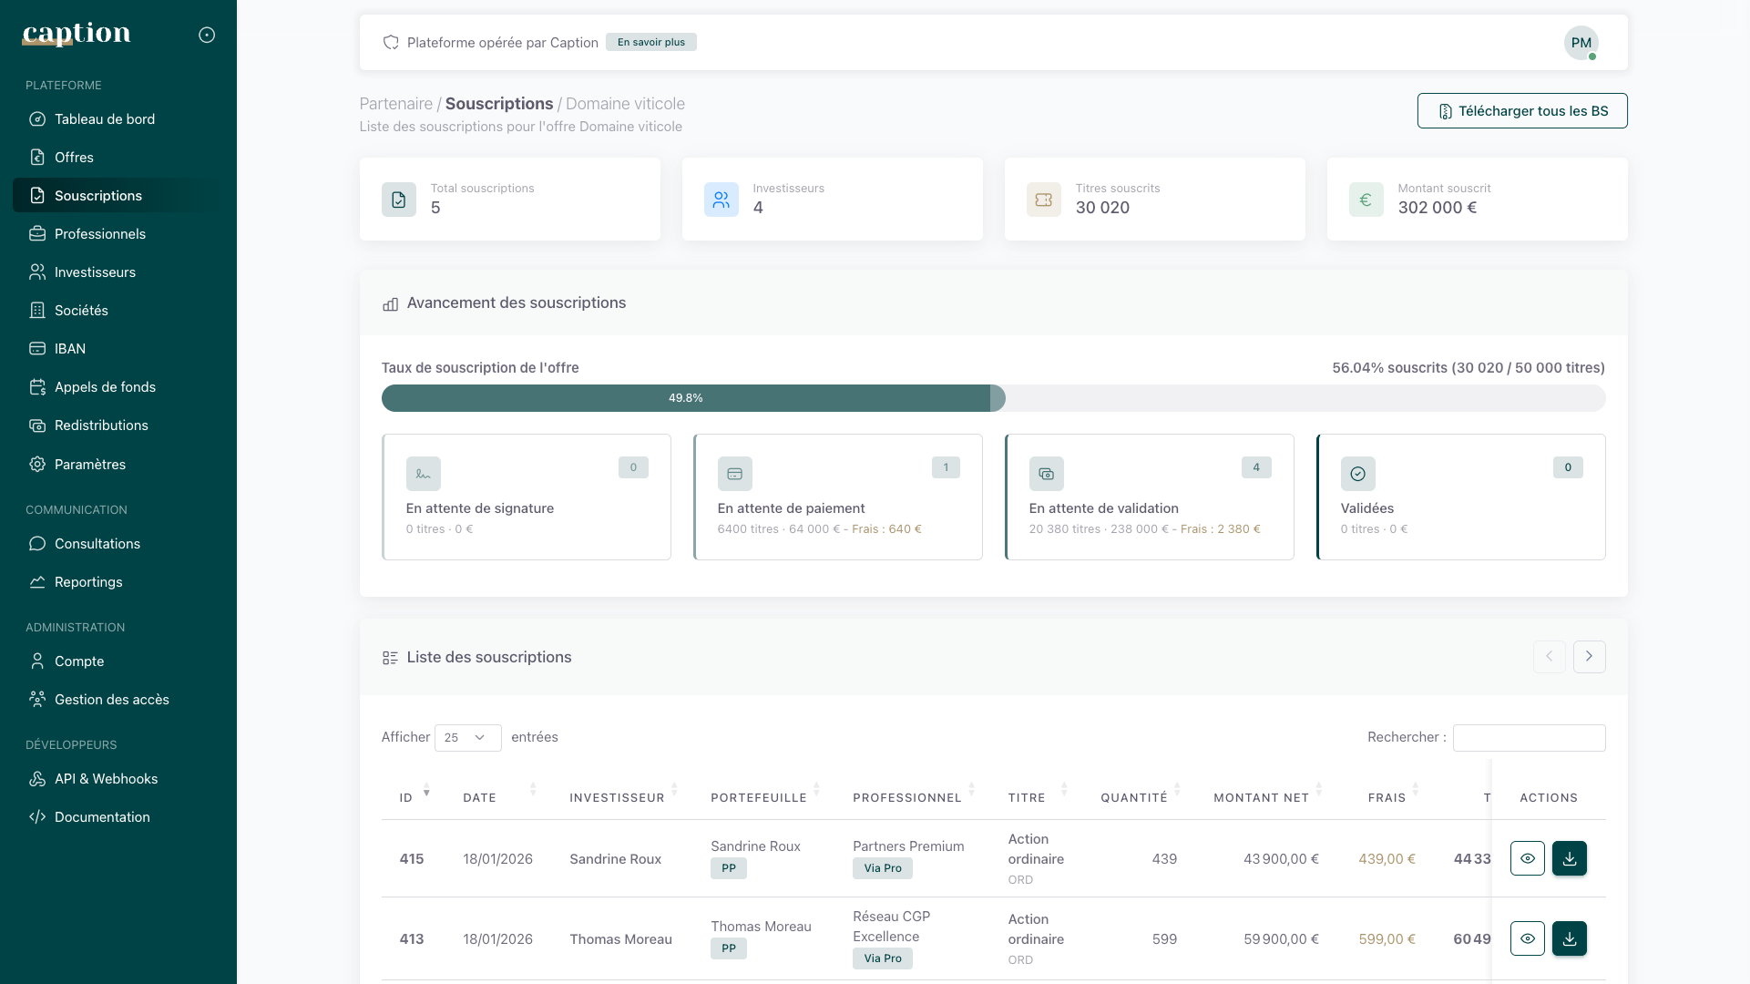Sort subscriptions by Date column
This screenshot has height=984, width=1750.
tap(480, 797)
